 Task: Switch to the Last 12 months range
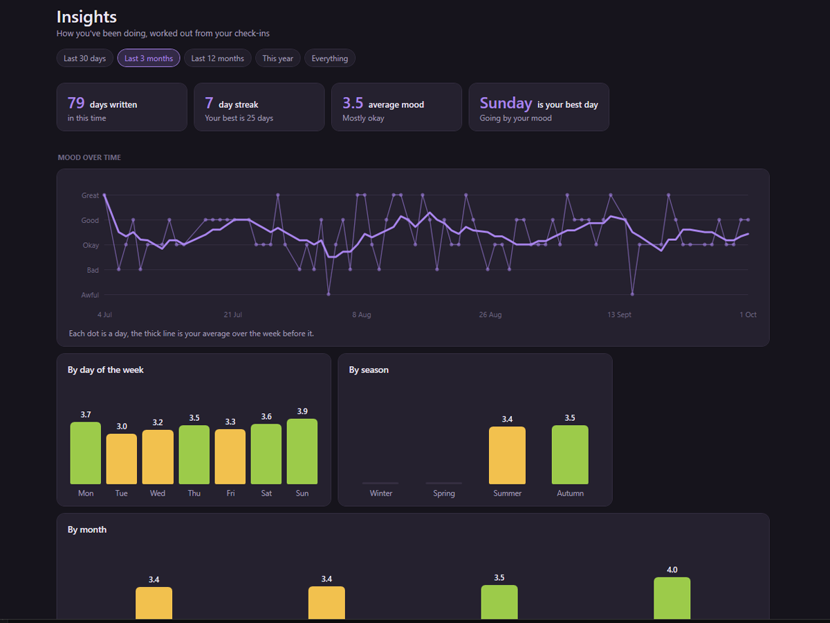(x=217, y=58)
